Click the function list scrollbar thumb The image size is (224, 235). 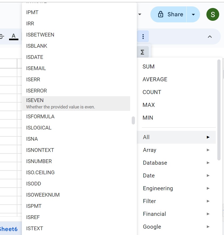point(133,120)
